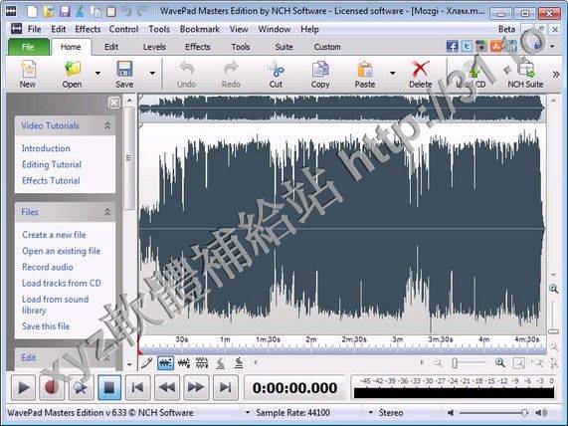Click the quick-access paste clipboard icon in title bar

(x=110, y=12)
